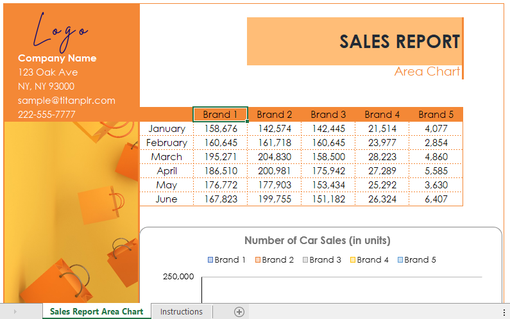Image resolution: width=510 pixels, height=319 pixels.
Task: Select June Brand 5 value 6,407
Action: click(436, 199)
